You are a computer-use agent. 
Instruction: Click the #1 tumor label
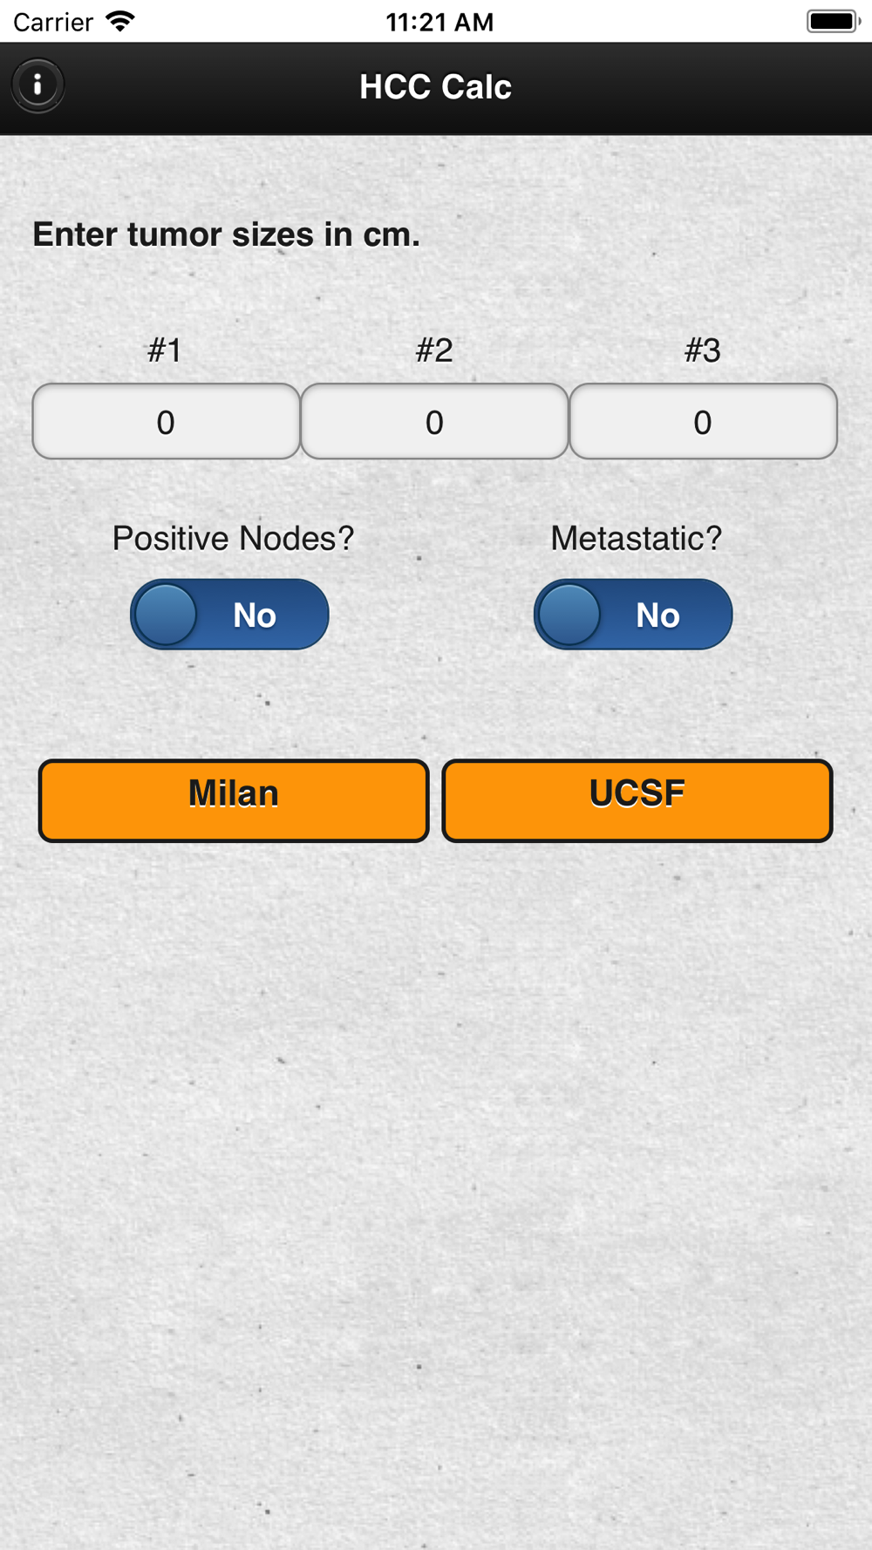[165, 350]
